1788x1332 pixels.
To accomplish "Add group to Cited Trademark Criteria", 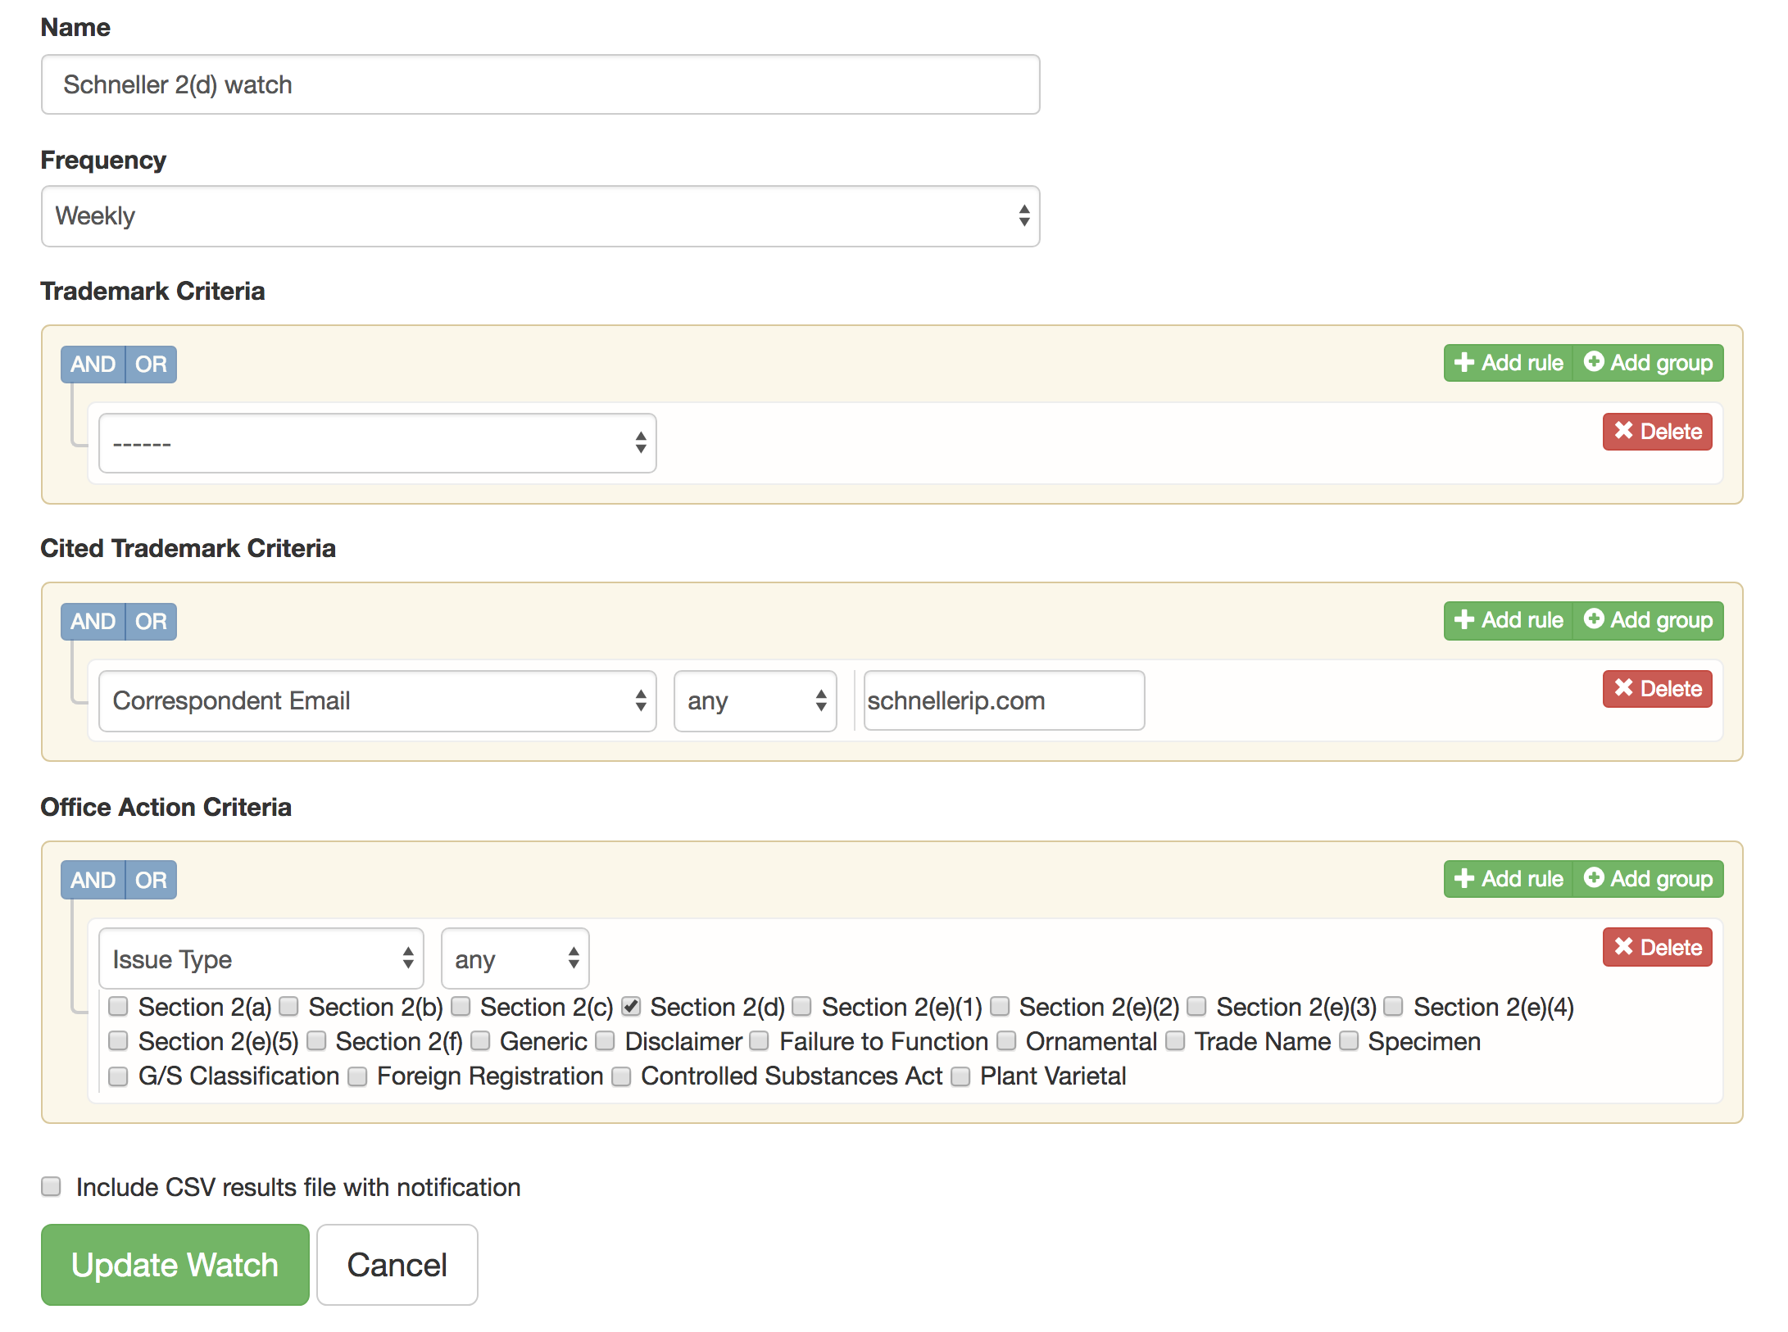I will pyautogui.click(x=1648, y=620).
